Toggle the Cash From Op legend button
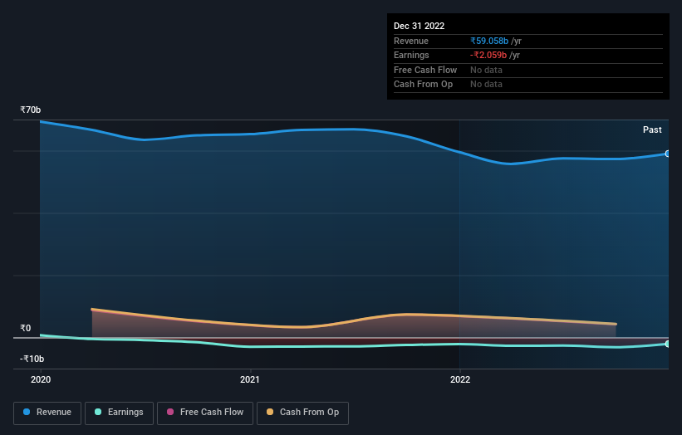 click(x=302, y=413)
